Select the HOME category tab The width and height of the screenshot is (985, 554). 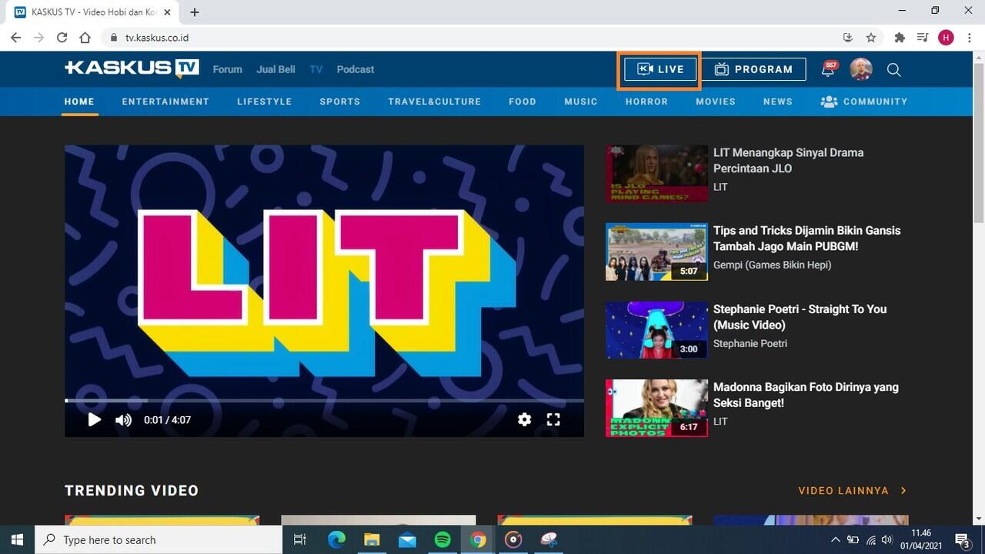point(79,102)
